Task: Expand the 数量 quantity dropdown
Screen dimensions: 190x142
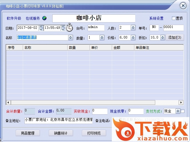Action: [102, 37]
